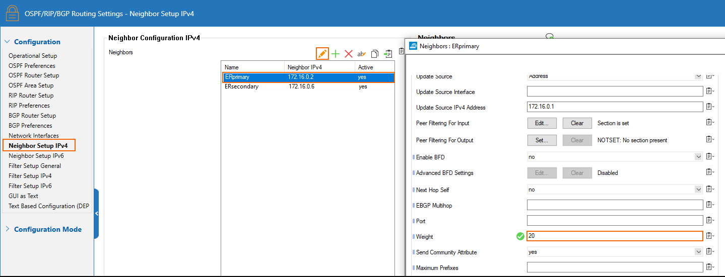
Task: Click the green checkmark next to Weight
Action: 520,236
